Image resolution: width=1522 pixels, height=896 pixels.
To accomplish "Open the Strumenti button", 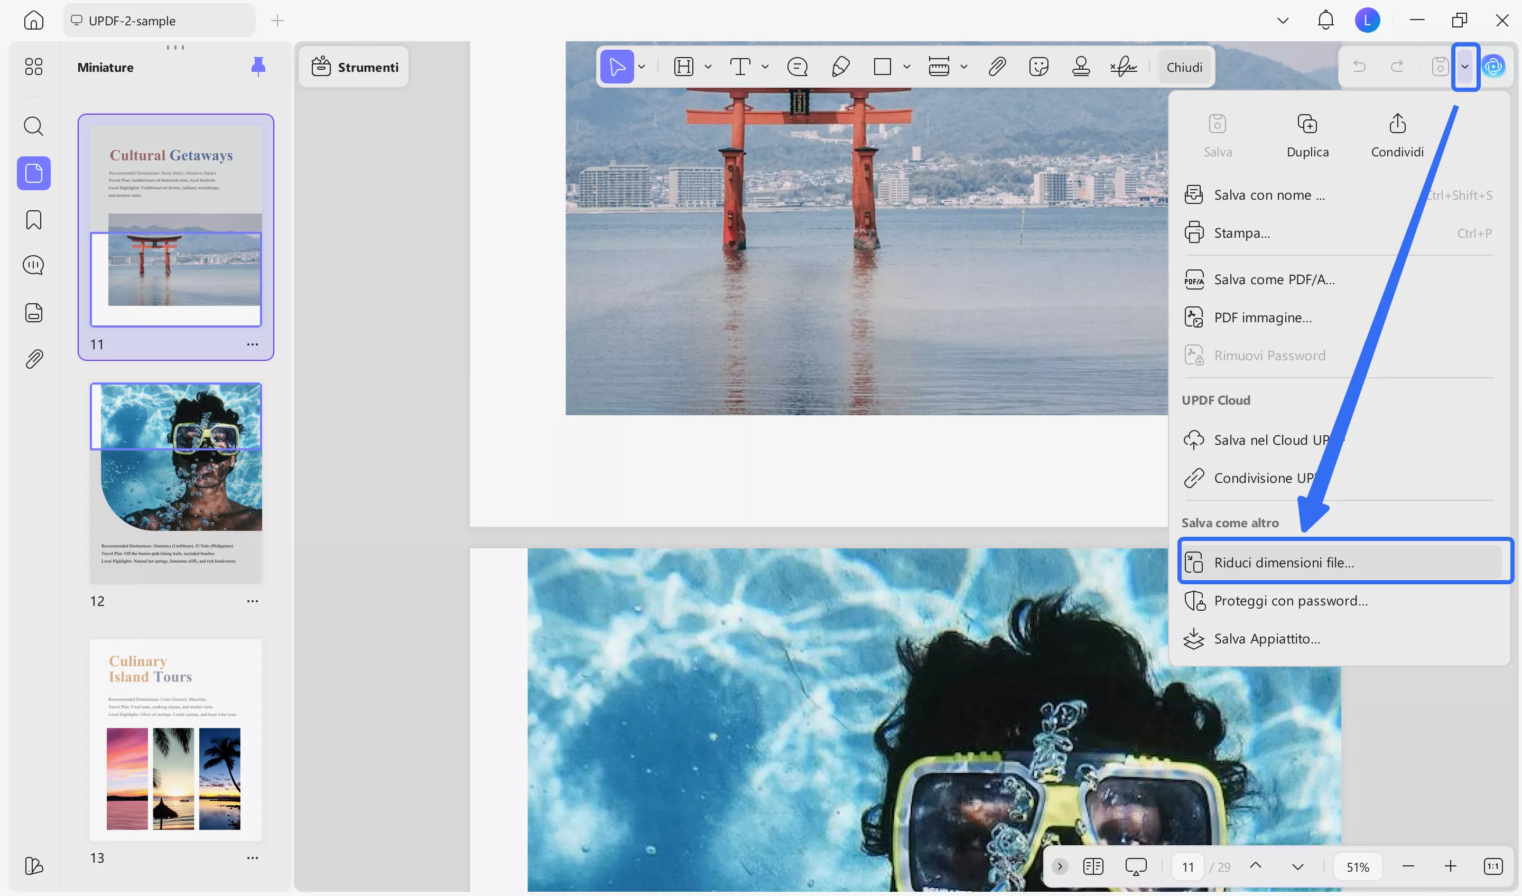I will [x=355, y=67].
